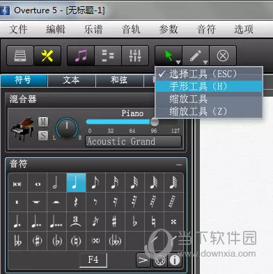Click the info icon button
The image size is (273, 274).
coord(175,261)
